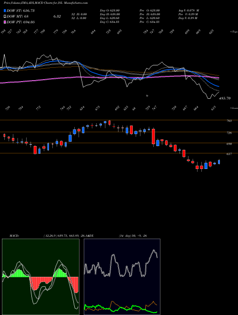Click the Day C: 634.35 value
Screen dimensions: 238x315
(x=109, y=22)
